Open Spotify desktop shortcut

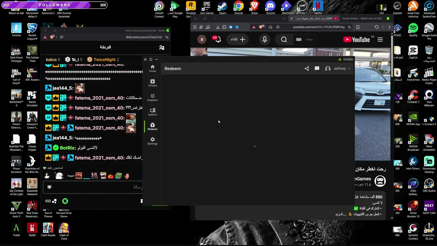click(x=413, y=30)
